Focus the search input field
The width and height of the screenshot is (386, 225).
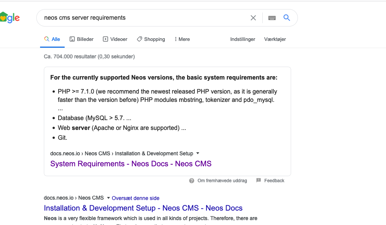[x=144, y=18]
